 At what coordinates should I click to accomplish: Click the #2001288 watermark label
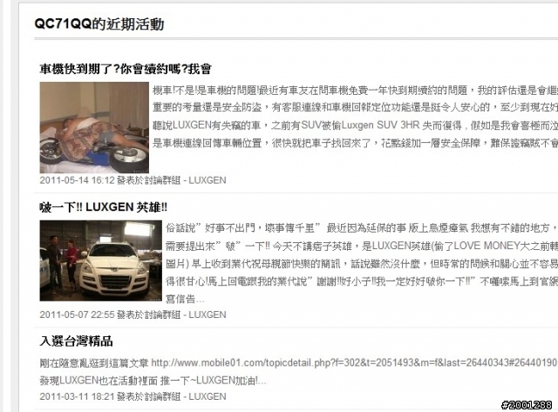click(x=527, y=405)
